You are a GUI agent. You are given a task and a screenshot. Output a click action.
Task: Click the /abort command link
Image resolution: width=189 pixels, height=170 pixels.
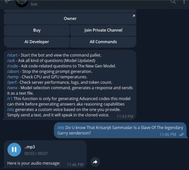(x=13, y=71)
